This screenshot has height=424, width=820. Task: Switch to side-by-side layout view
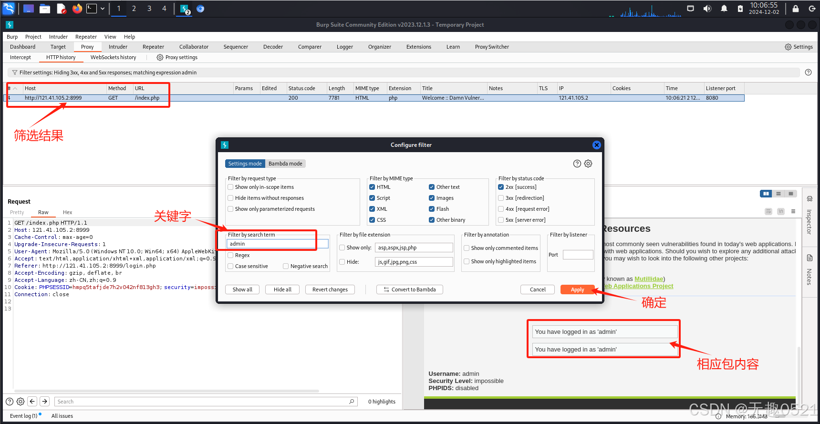[766, 194]
